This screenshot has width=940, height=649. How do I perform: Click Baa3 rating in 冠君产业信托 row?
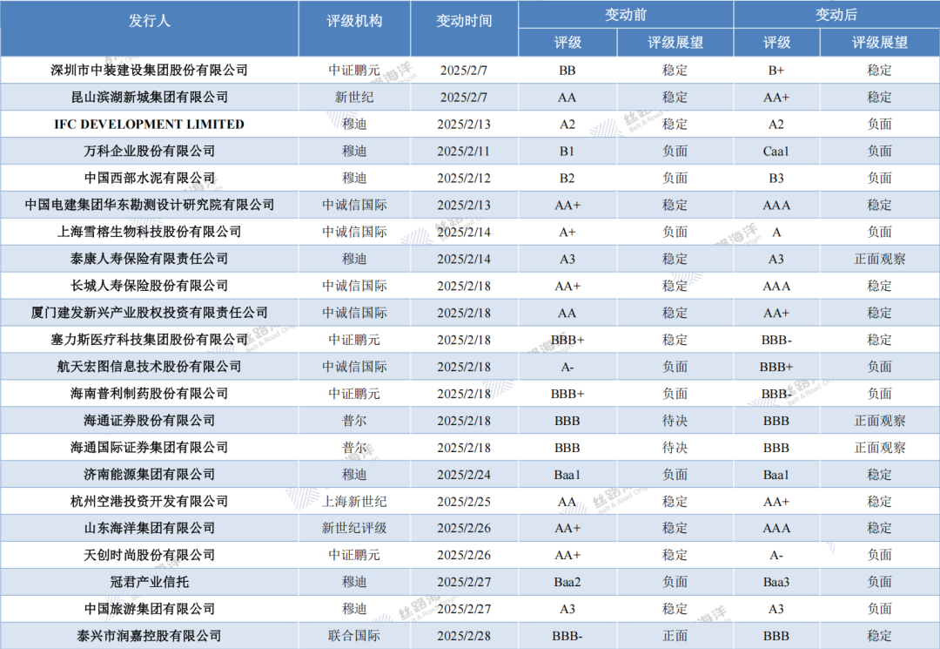775,582
